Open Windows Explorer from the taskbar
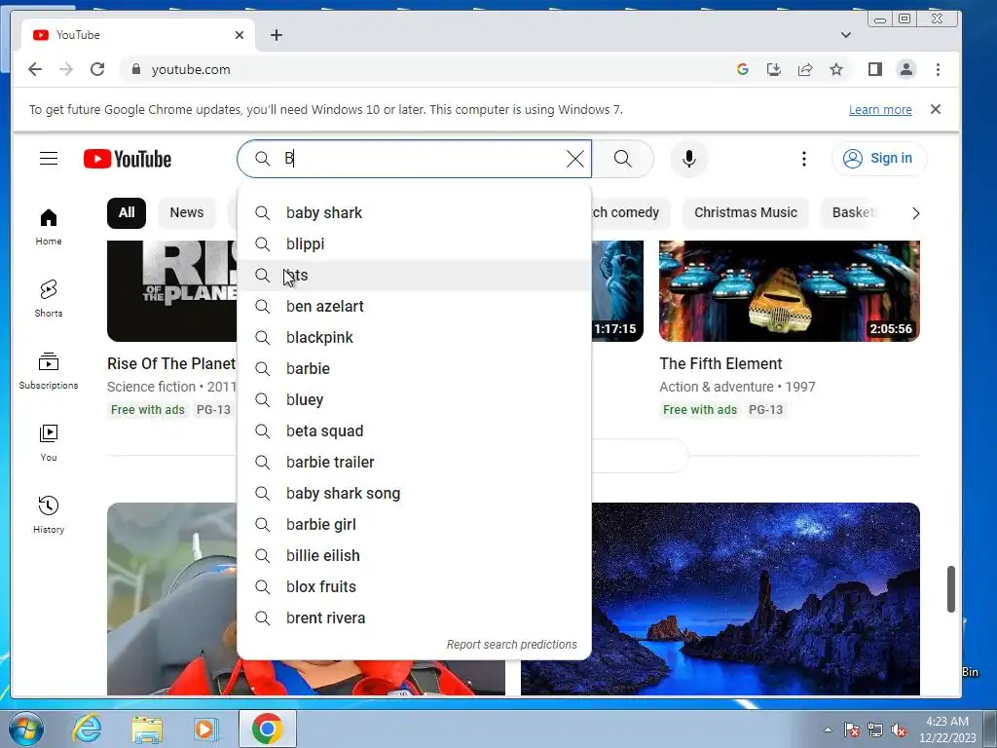This screenshot has width=997, height=748. tap(147, 729)
